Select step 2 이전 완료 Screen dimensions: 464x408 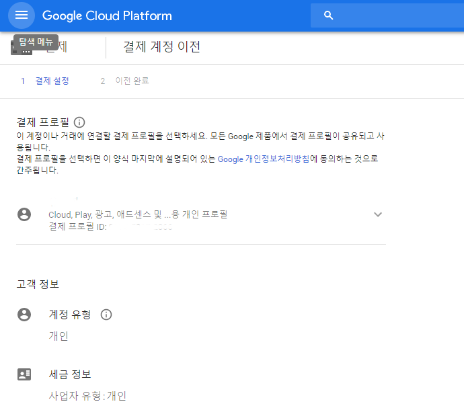(124, 81)
